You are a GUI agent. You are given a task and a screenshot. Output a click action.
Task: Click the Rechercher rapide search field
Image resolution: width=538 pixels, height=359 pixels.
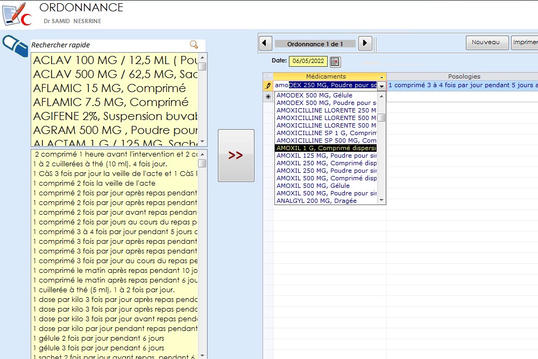pos(108,45)
